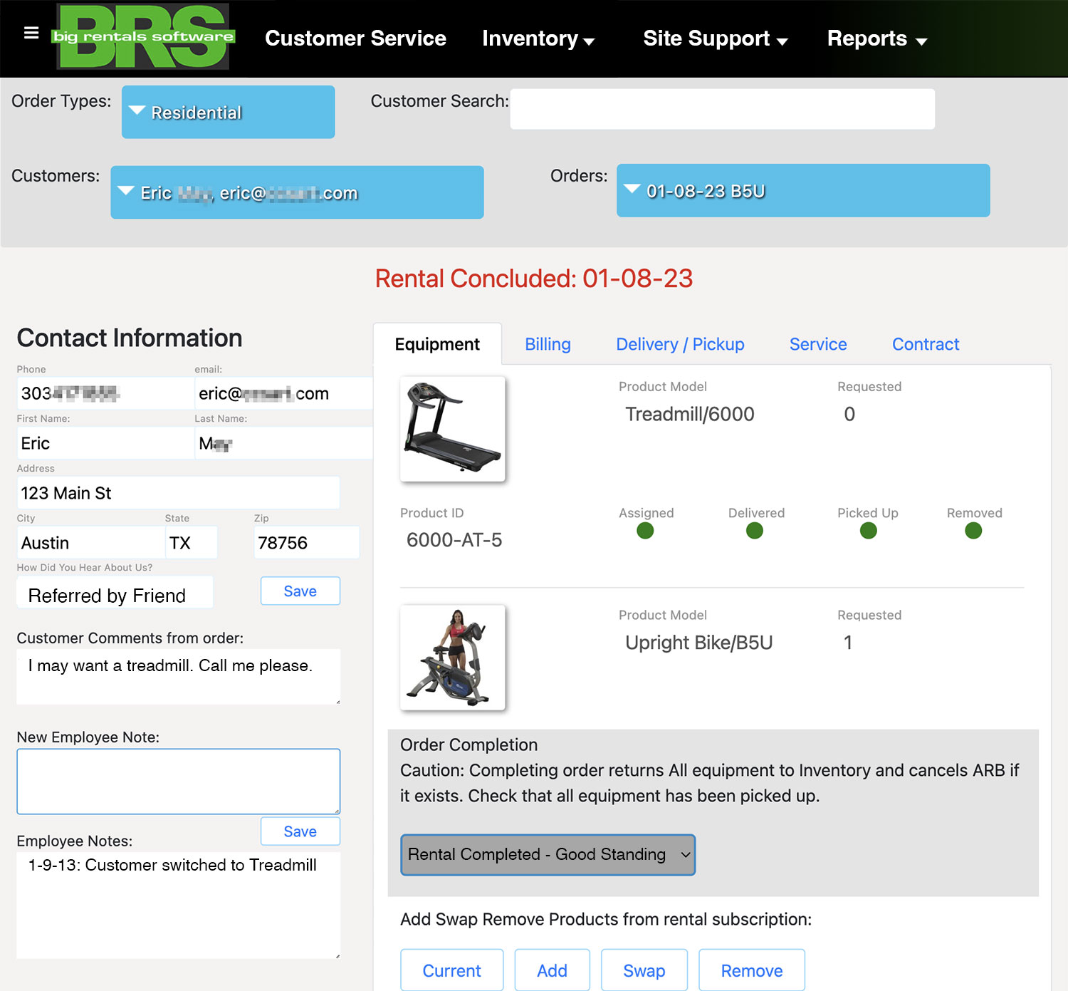Expand the Order Types Residential dropdown
Image resolution: width=1068 pixels, height=991 pixels.
tap(228, 112)
